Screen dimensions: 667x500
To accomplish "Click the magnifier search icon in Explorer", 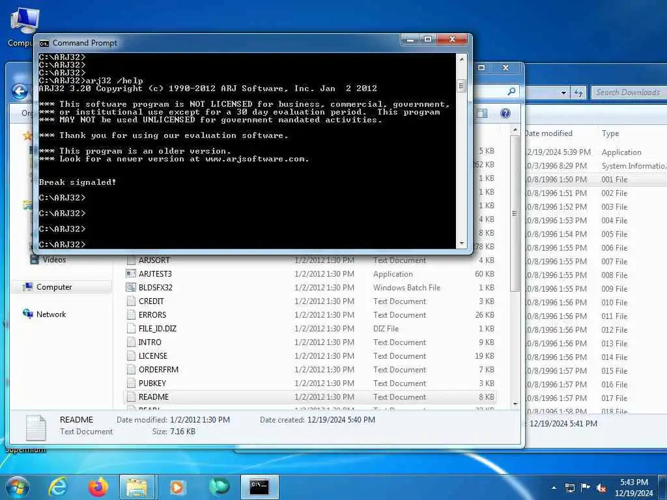I will point(511,91).
